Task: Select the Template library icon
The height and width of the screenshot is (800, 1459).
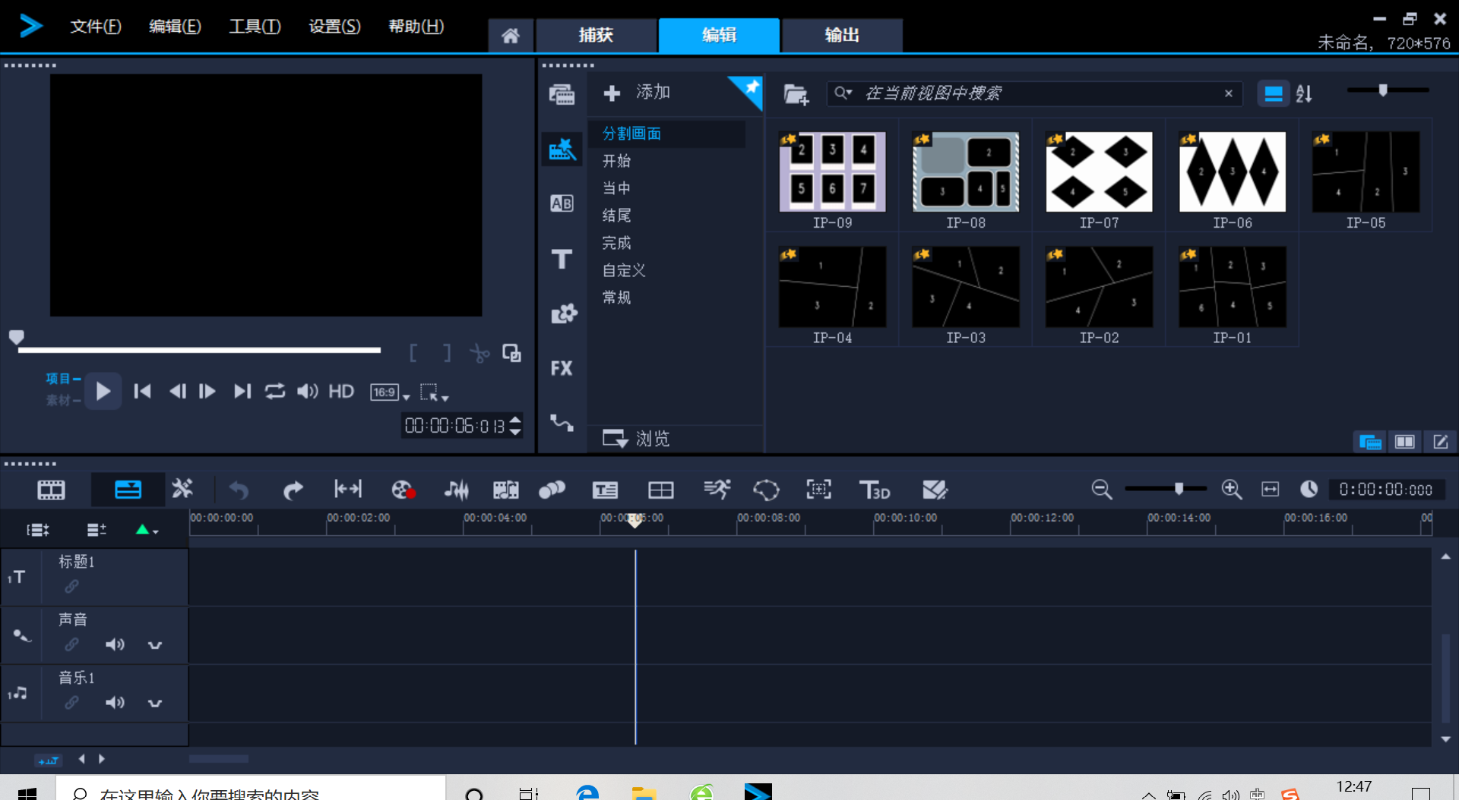Action: coord(562,149)
